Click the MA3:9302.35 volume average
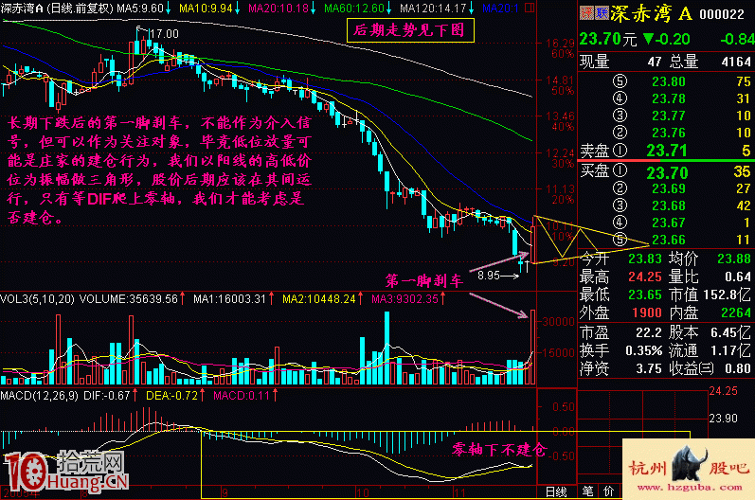 click(x=404, y=299)
